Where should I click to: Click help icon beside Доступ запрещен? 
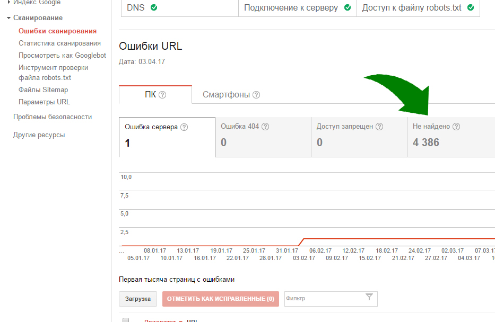379,127
